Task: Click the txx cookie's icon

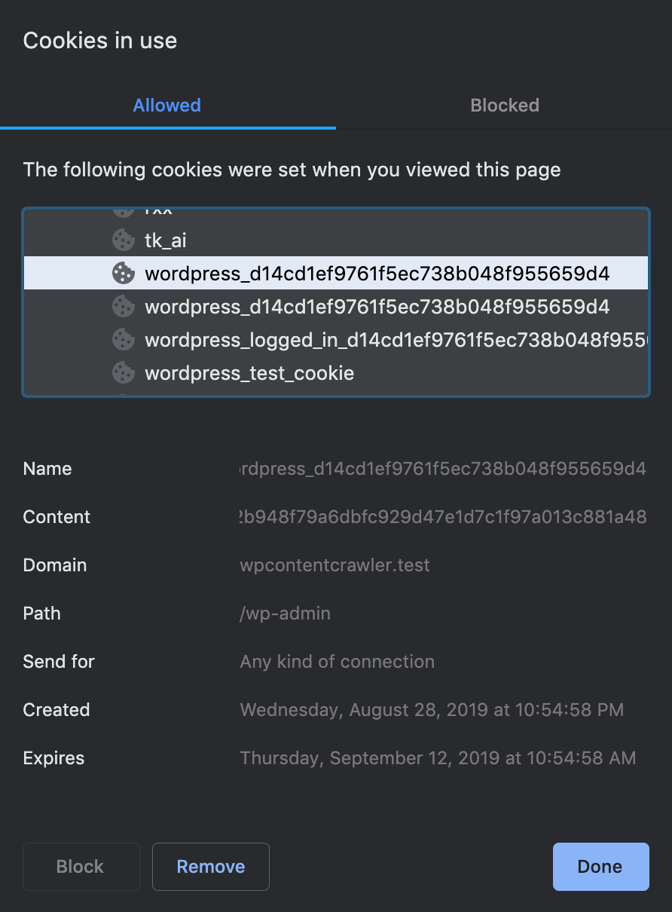Action: (x=123, y=209)
